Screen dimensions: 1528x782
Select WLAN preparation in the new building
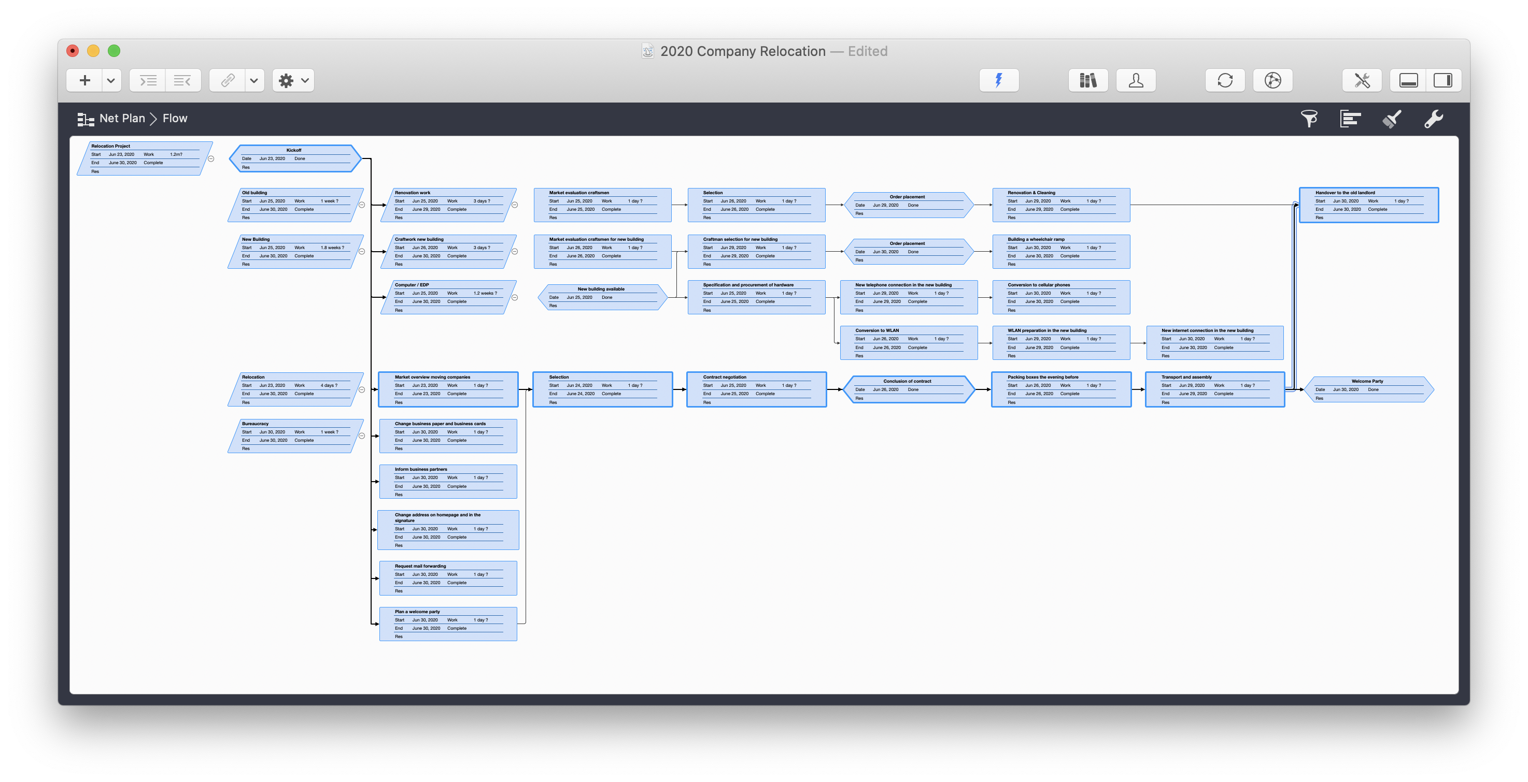(x=1061, y=343)
